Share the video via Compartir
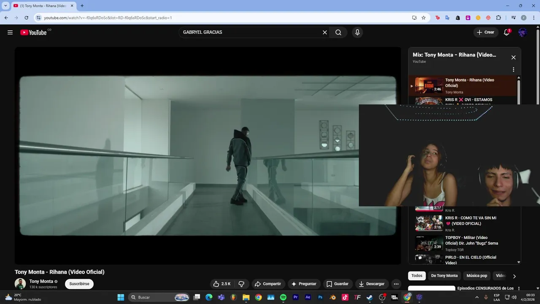This screenshot has width=540, height=304. (268, 284)
